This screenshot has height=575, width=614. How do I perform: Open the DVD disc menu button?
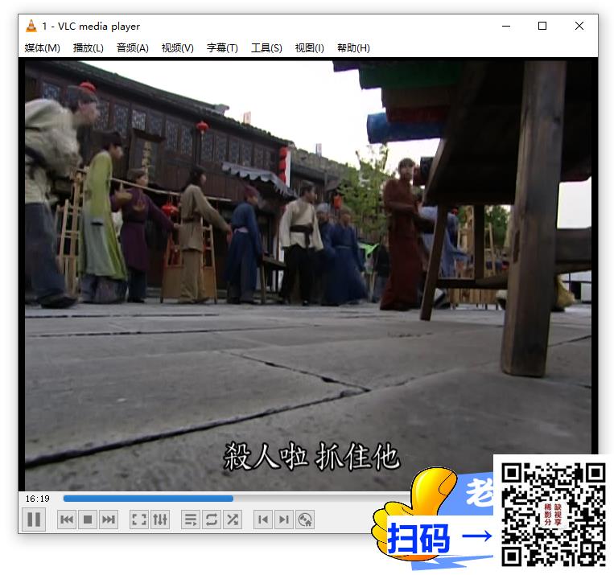pos(305,520)
